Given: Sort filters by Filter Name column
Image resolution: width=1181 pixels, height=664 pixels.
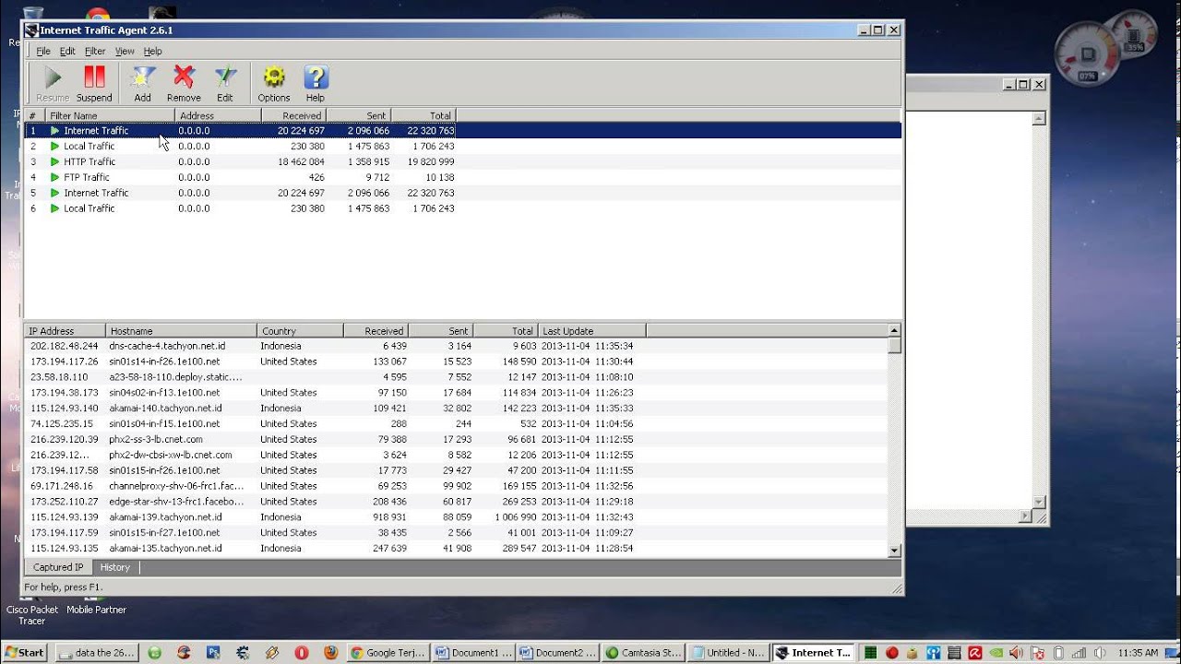Looking at the screenshot, I should tap(110, 115).
